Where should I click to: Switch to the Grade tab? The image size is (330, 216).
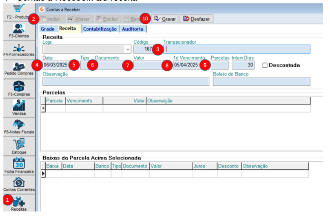click(x=47, y=29)
